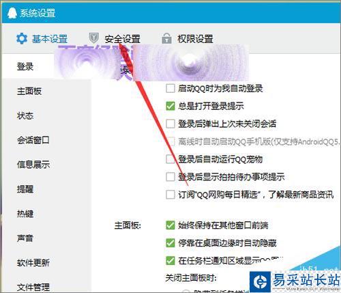Click the basic settings gear icon
This screenshot has height=293, width=341.
coord(22,38)
